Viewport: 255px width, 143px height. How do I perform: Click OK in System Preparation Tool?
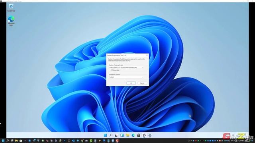[131, 83]
